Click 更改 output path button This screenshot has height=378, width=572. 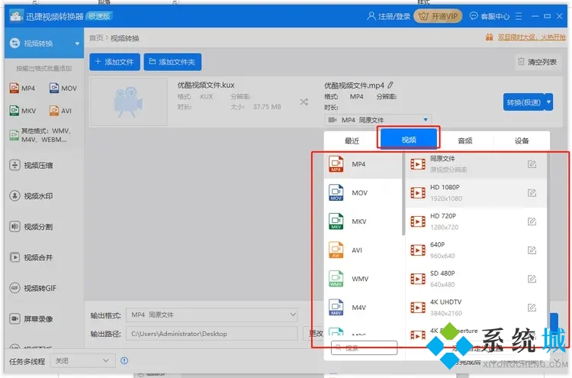pyautogui.click(x=313, y=334)
